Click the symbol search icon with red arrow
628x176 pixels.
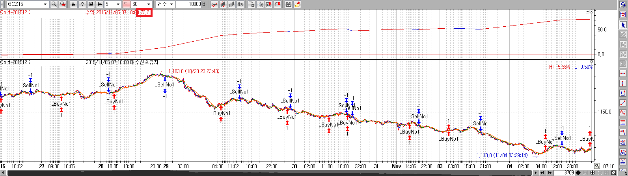pos(62,4)
